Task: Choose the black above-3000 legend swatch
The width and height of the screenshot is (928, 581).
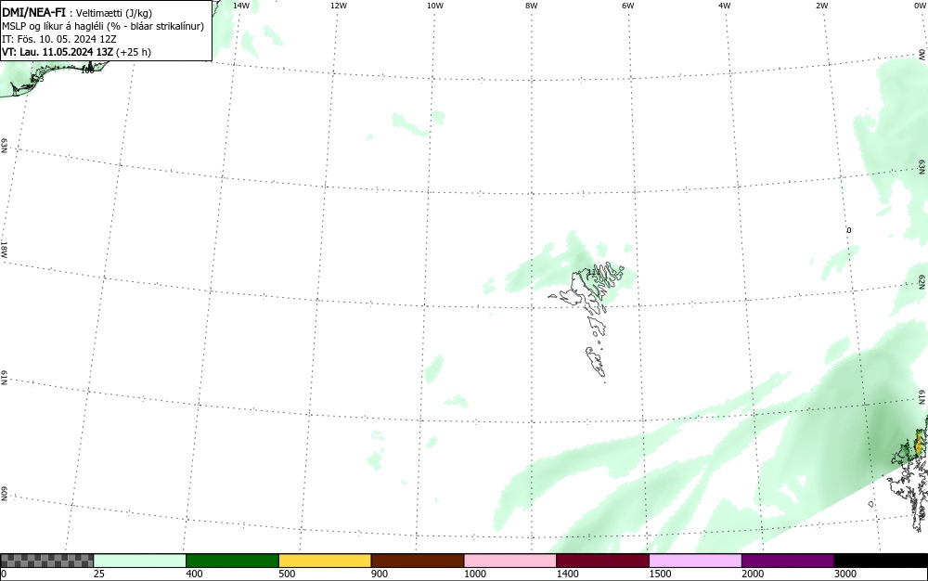Action: coord(881,561)
